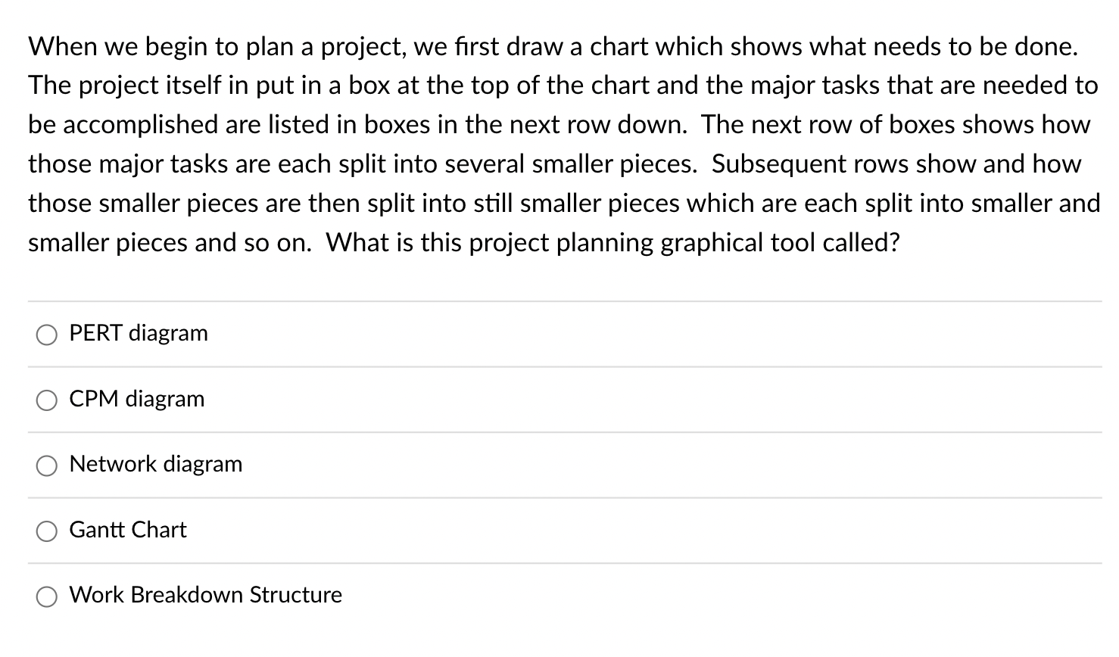Select the Gantt Chart radio button
Screen dimensions: 1119x657
[x=47, y=531]
